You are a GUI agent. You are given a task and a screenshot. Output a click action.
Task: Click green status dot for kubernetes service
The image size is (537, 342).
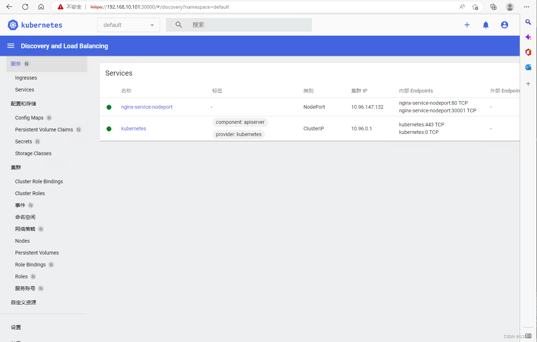(109, 129)
